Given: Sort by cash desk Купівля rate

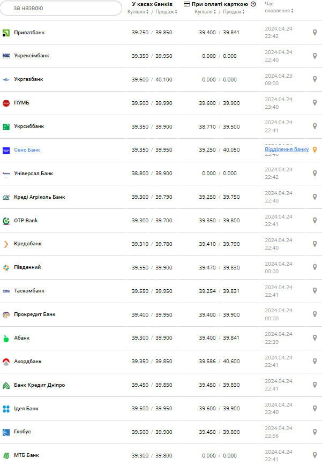Looking at the screenshot, I should 138,12.
